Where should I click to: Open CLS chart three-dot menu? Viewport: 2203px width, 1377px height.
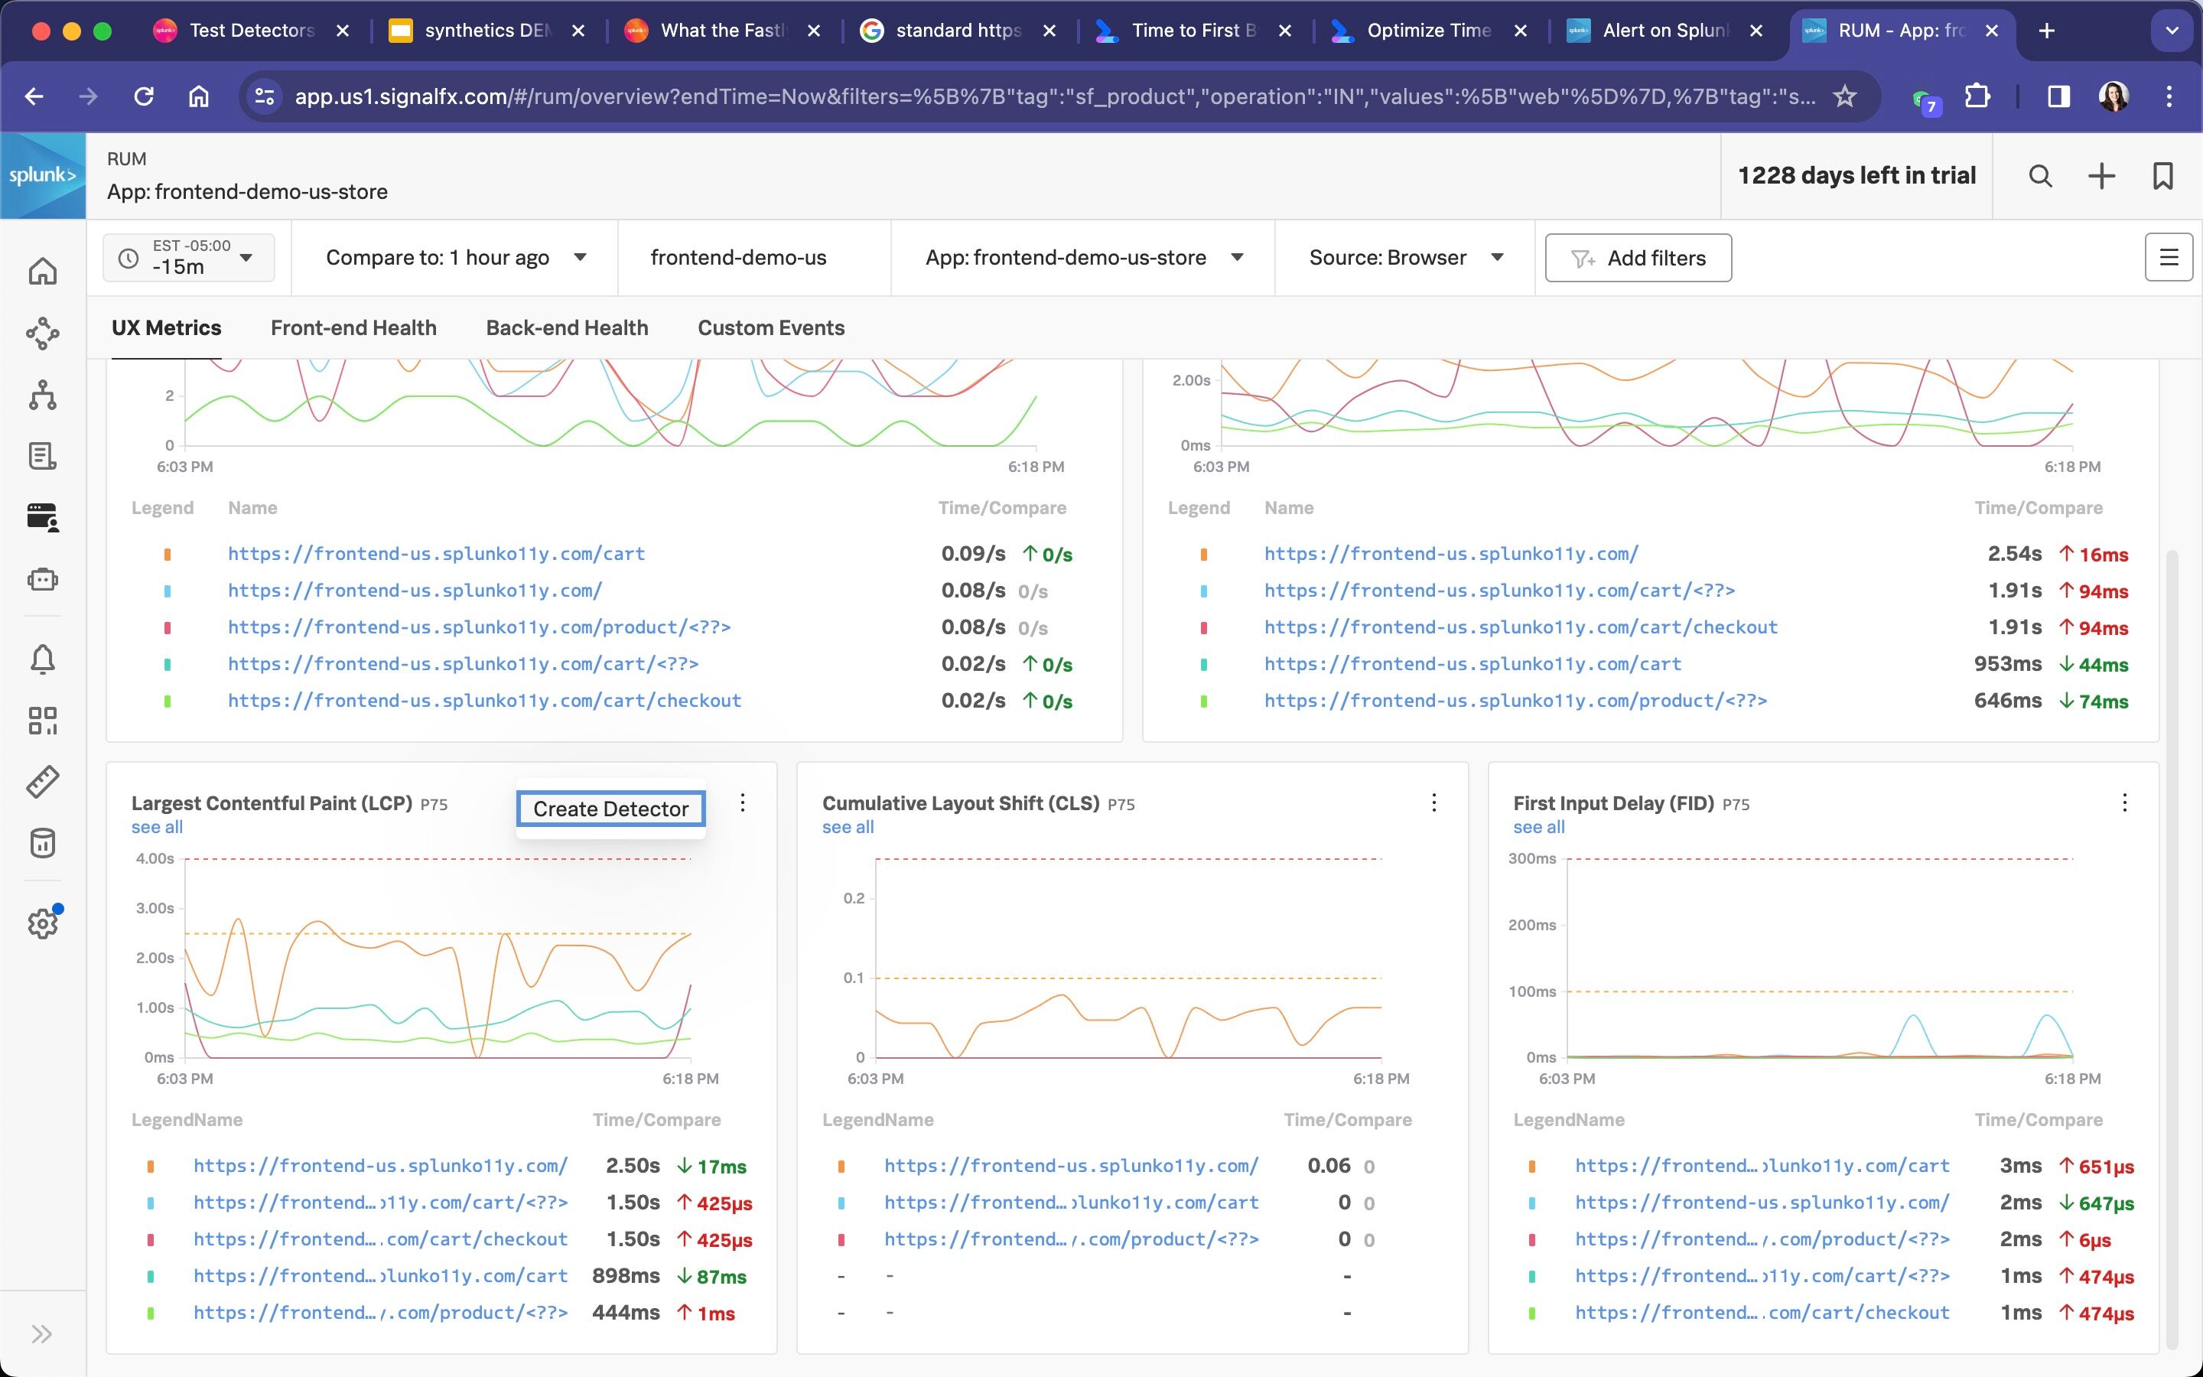(x=1433, y=802)
